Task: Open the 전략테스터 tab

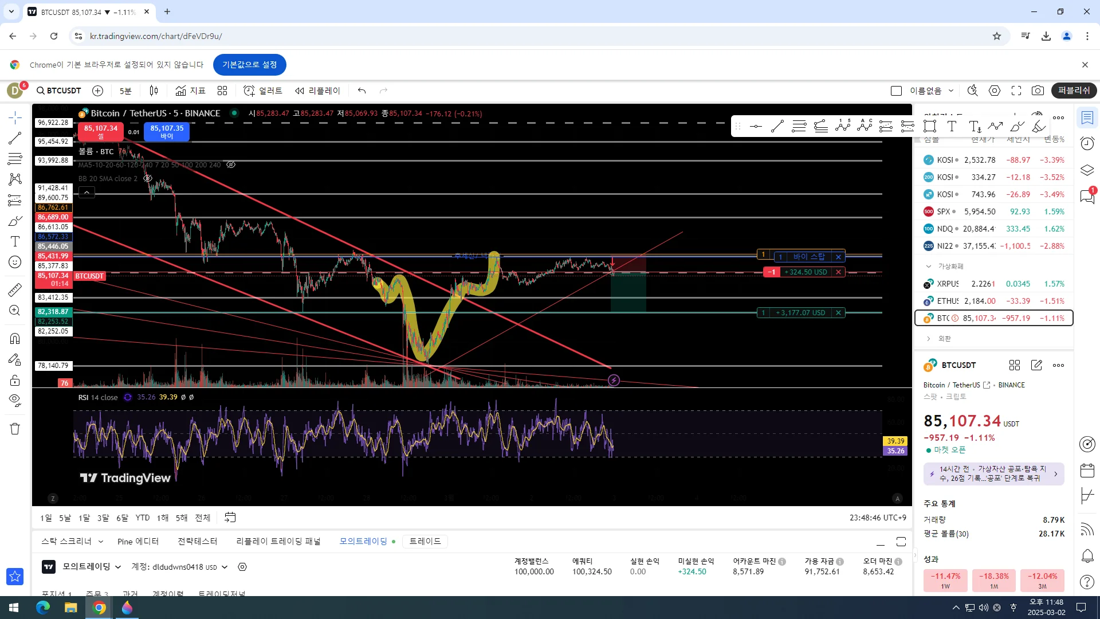Action: coord(198,542)
